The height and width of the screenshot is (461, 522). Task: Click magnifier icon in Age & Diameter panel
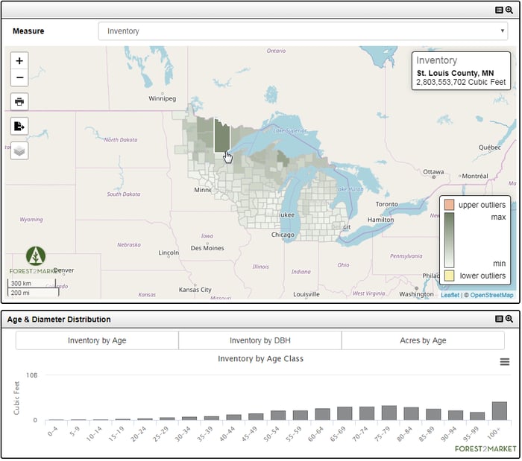[509, 319]
